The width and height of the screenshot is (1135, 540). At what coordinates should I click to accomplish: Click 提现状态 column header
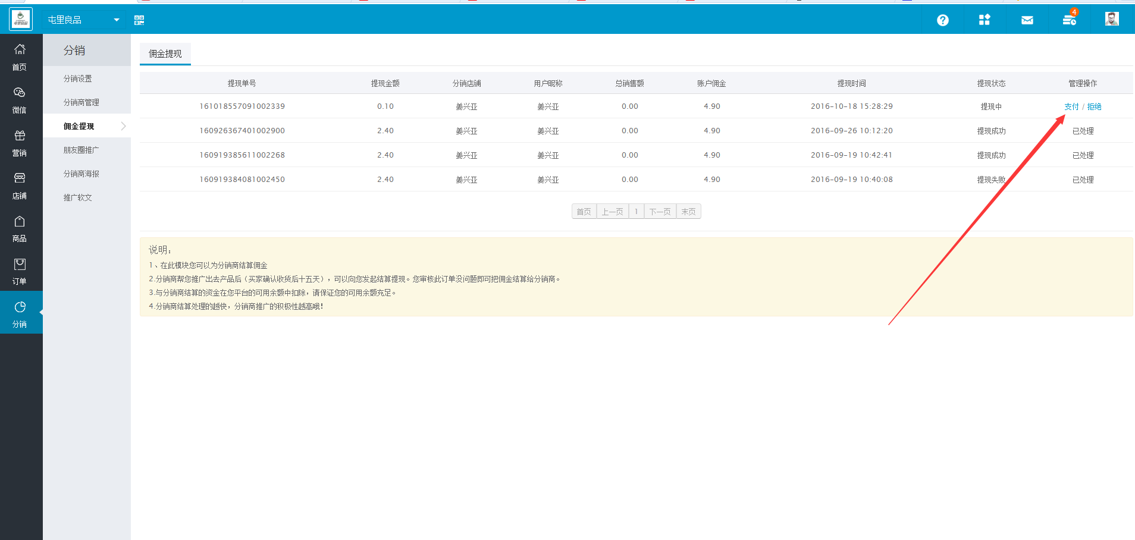992,83
